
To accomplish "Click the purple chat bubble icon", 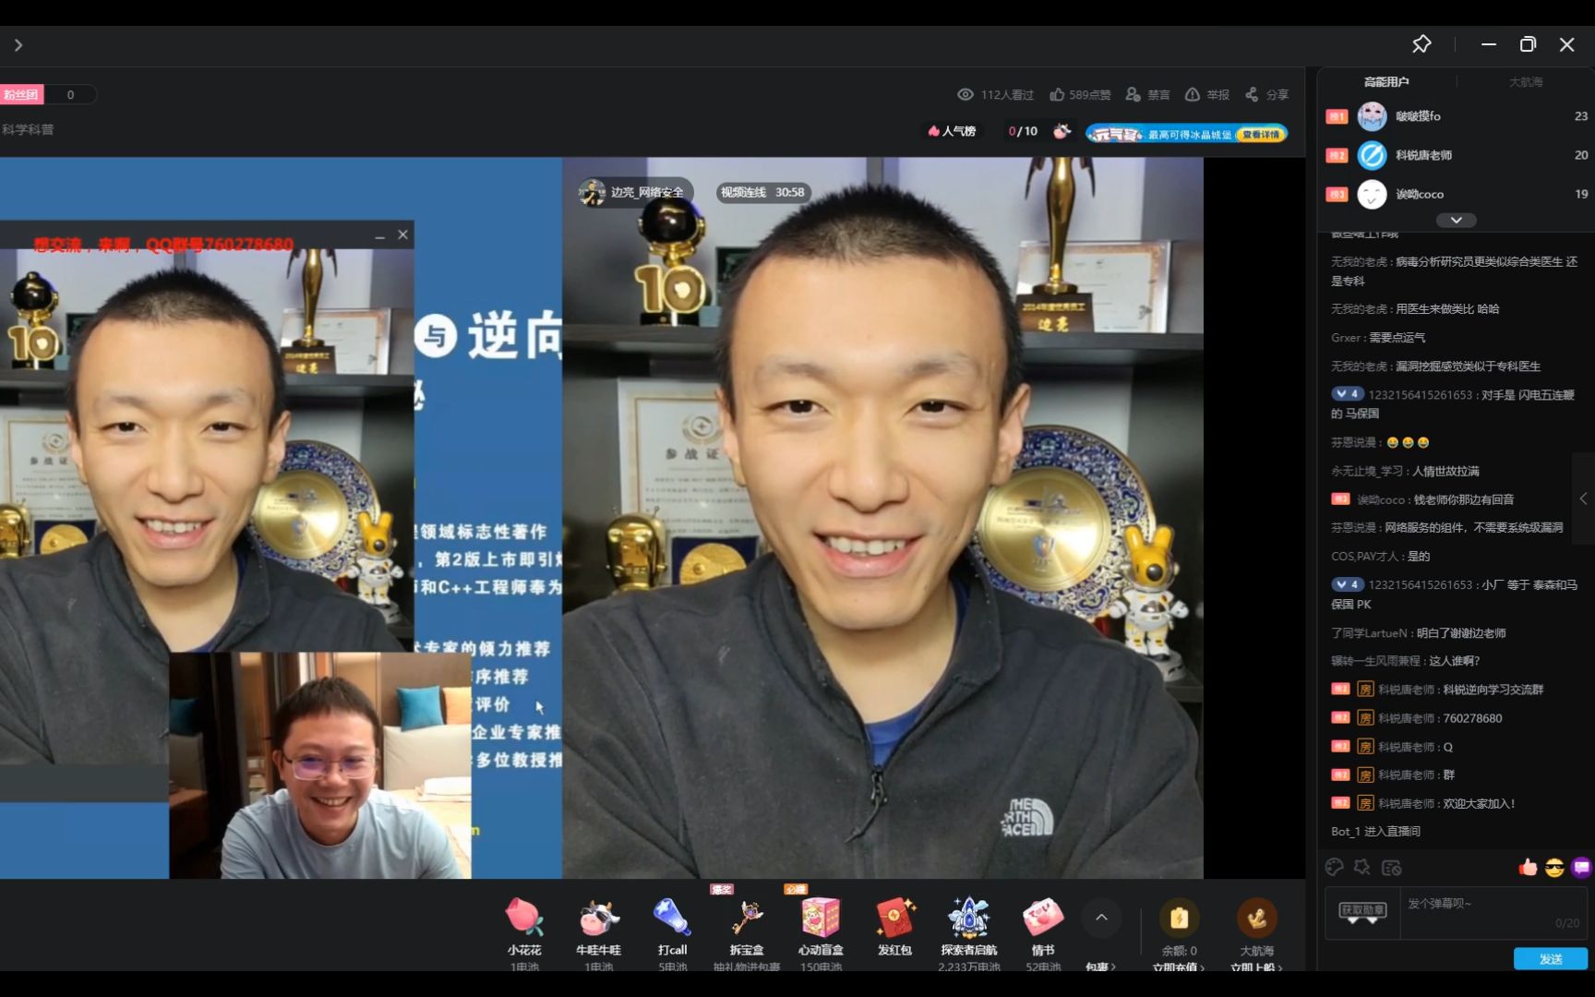I will 1582,867.
